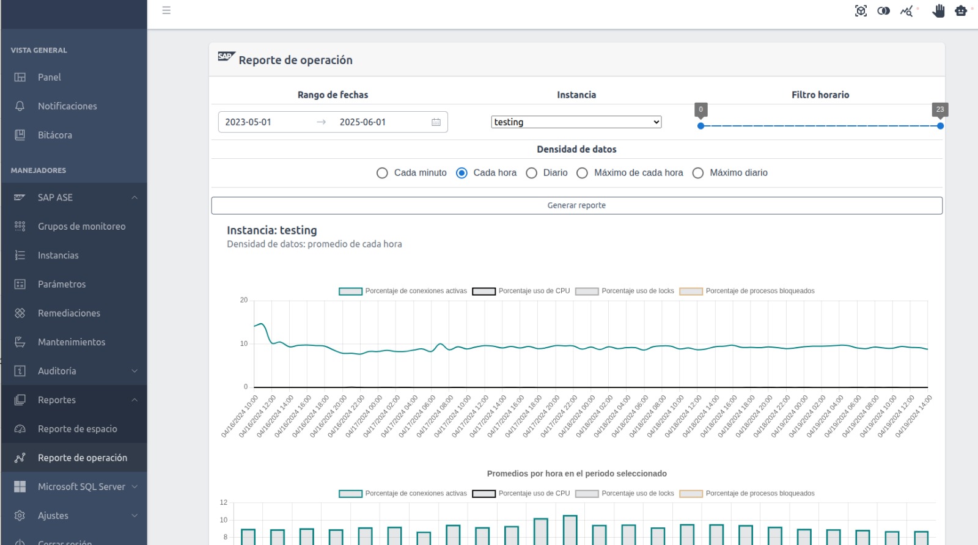The image size is (978, 545).
Task: Toggle Porcentaje uso de CPU legend
Action: 521,291
